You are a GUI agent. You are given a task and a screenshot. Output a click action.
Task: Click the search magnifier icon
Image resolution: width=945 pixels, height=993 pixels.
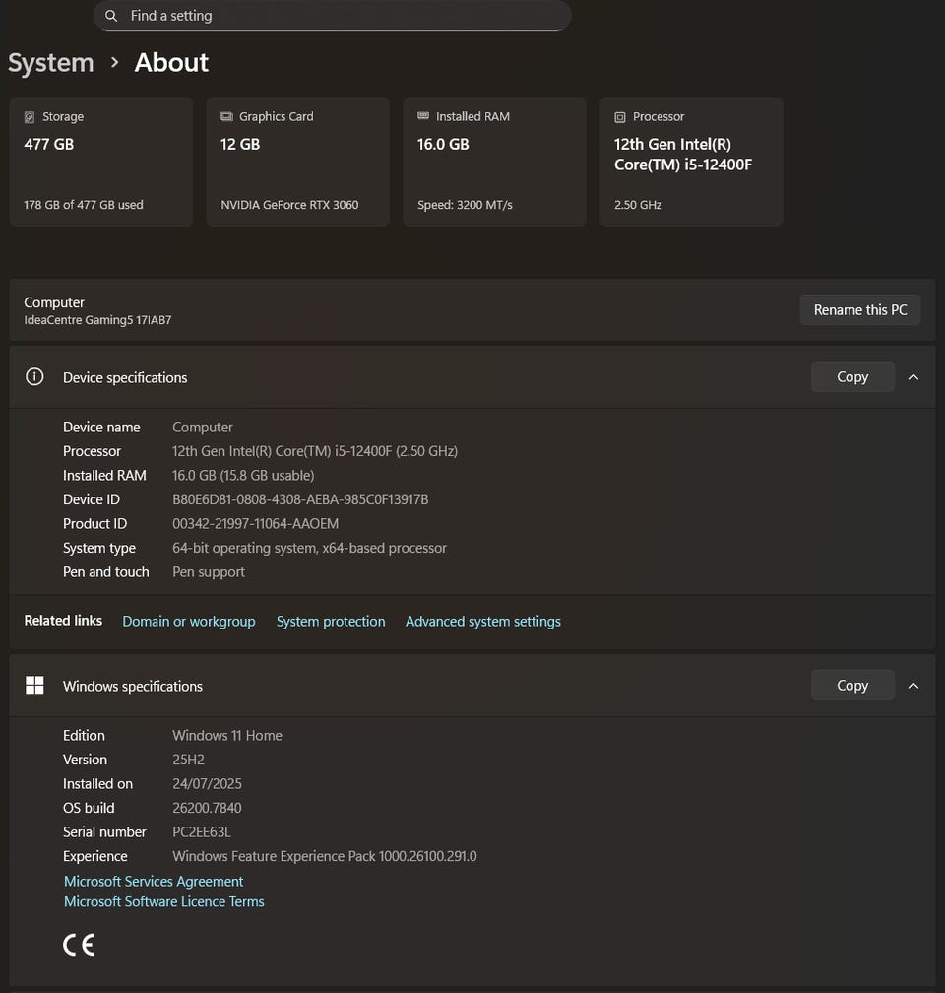(111, 16)
